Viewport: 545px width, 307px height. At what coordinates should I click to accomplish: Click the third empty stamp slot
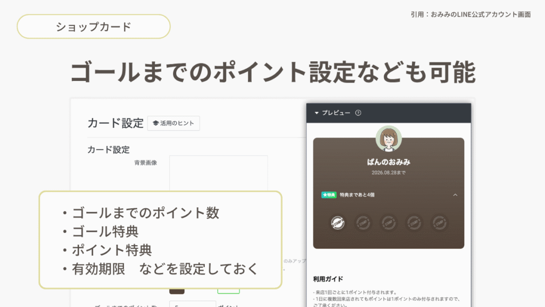tap(389, 223)
